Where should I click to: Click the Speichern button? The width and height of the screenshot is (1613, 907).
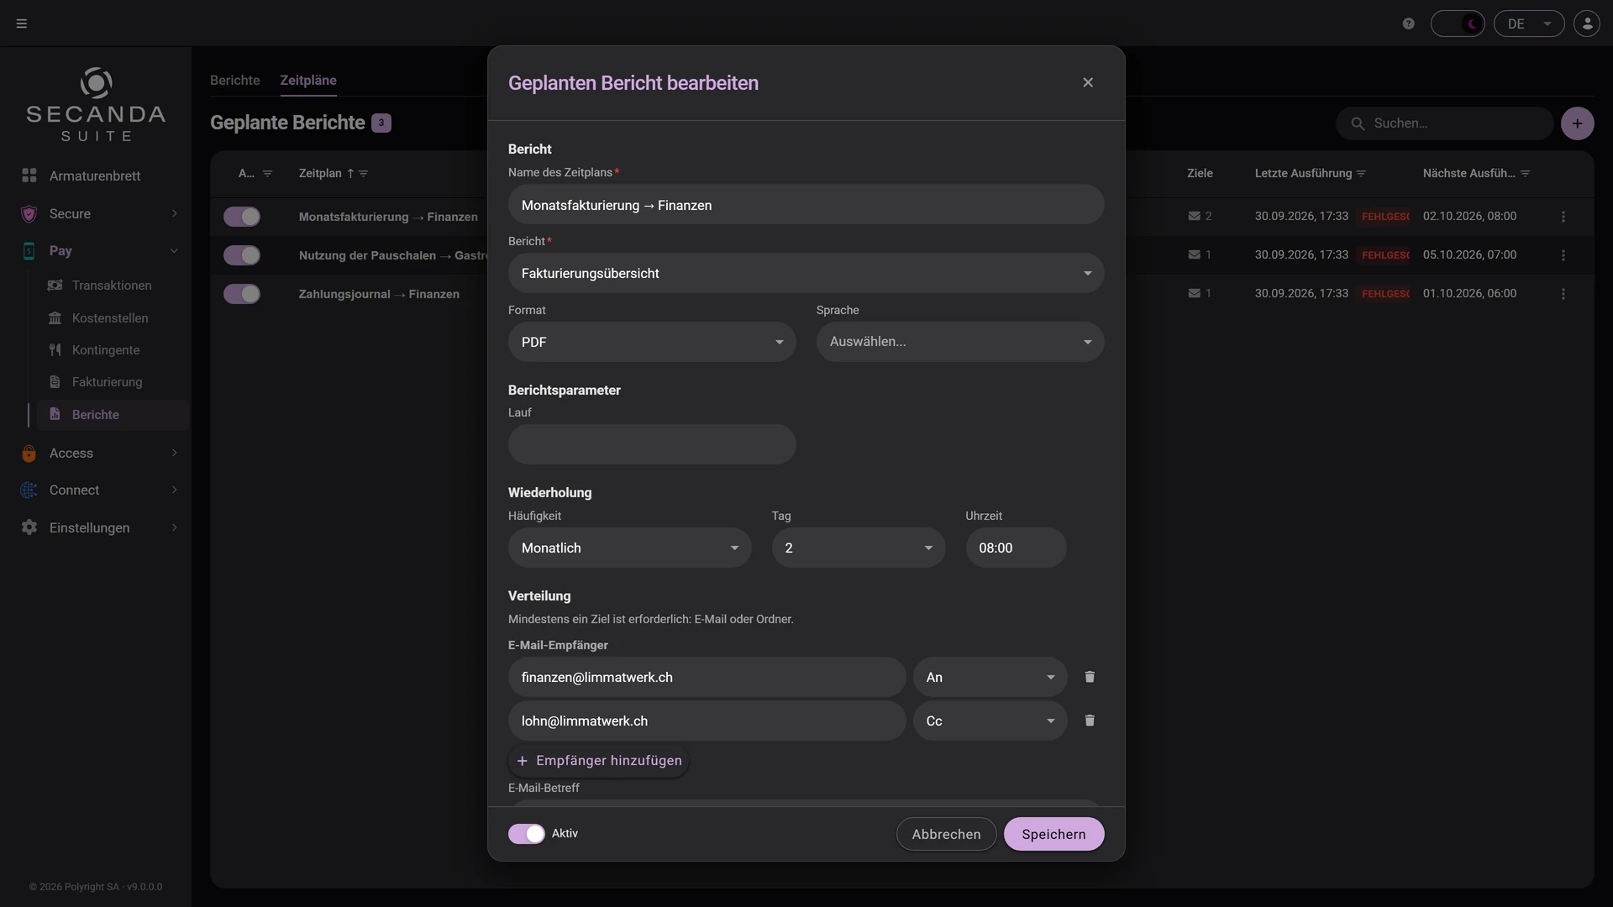click(1053, 834)
